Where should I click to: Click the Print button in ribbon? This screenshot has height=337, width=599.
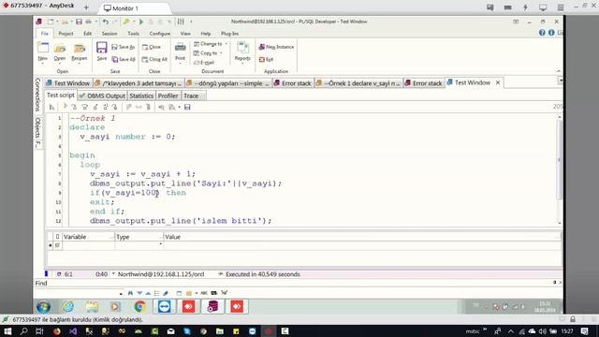click(x=180, y=51)
